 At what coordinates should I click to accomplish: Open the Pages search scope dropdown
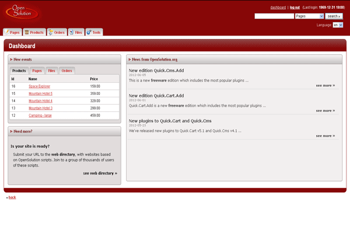[x=309, y=16]
